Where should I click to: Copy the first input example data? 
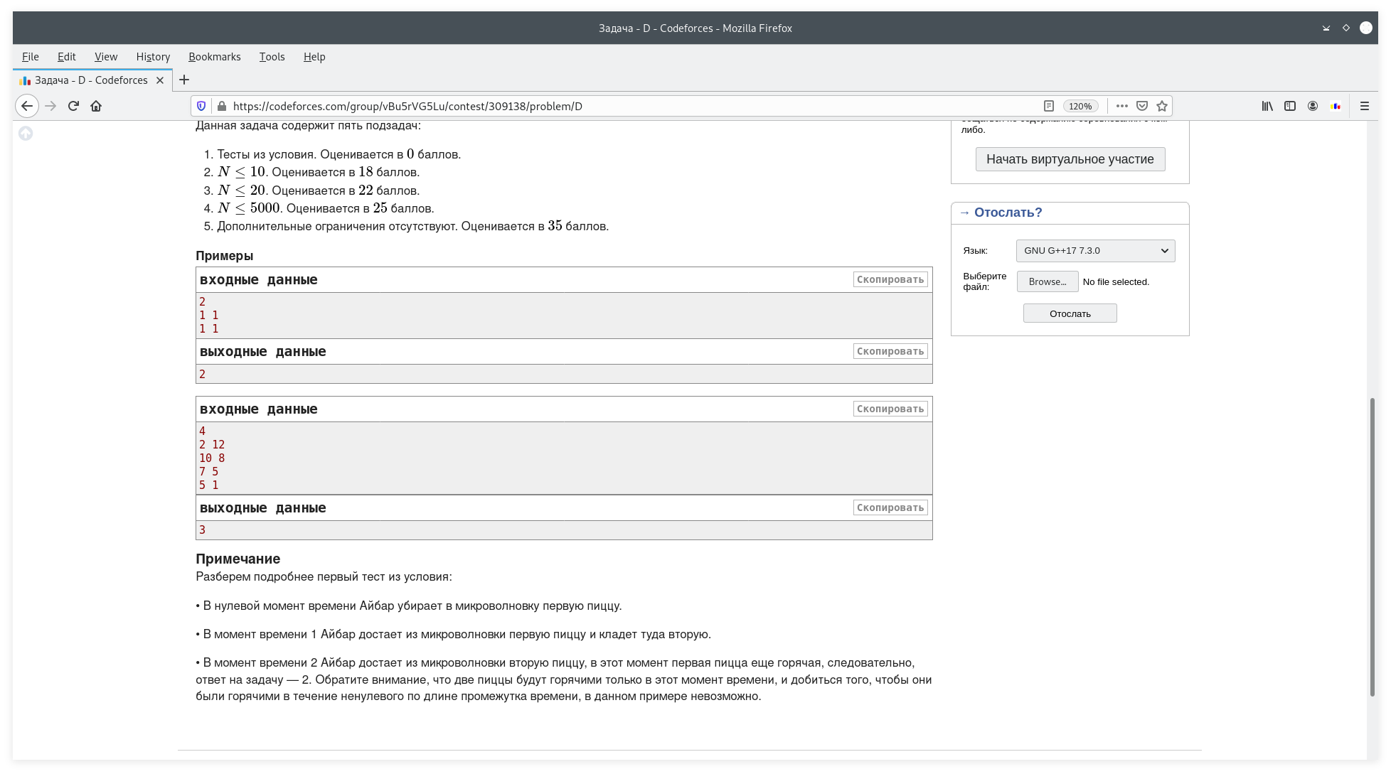[890, 279]
